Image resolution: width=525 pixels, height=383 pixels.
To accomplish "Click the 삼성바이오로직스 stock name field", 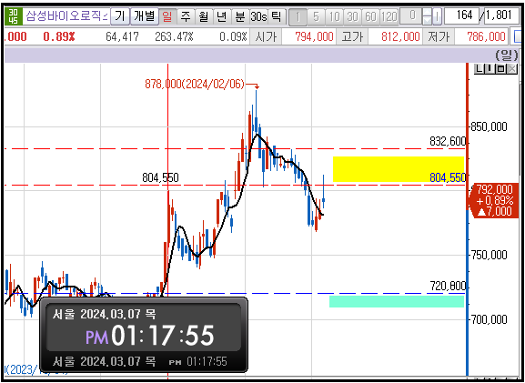I will pyautogui.click(x=66, y=16).
